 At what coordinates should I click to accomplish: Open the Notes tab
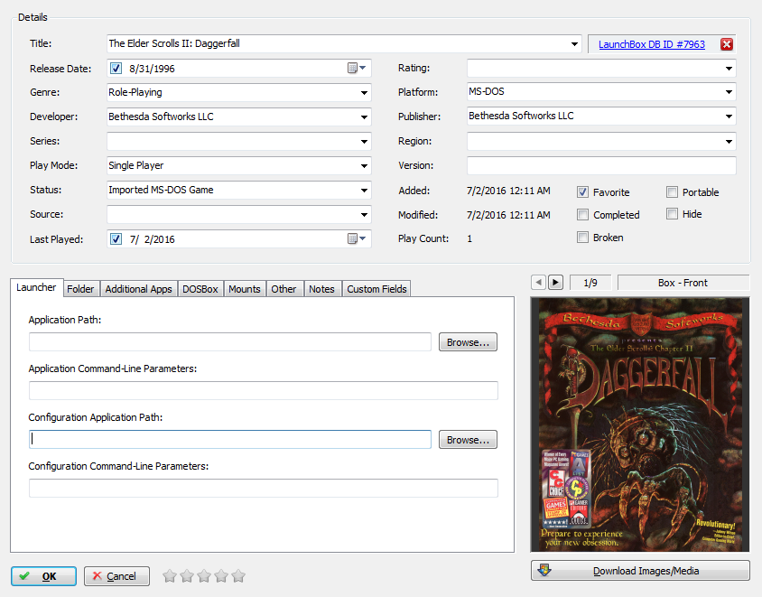(x=321, y=289)
